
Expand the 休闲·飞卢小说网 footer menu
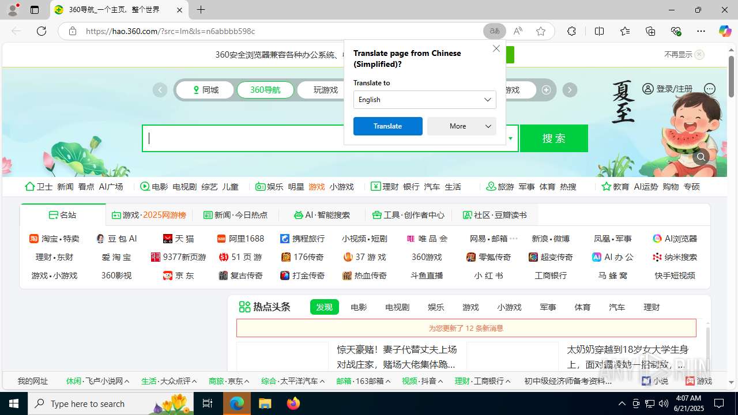pyautogui.click(x=97, y=381)
